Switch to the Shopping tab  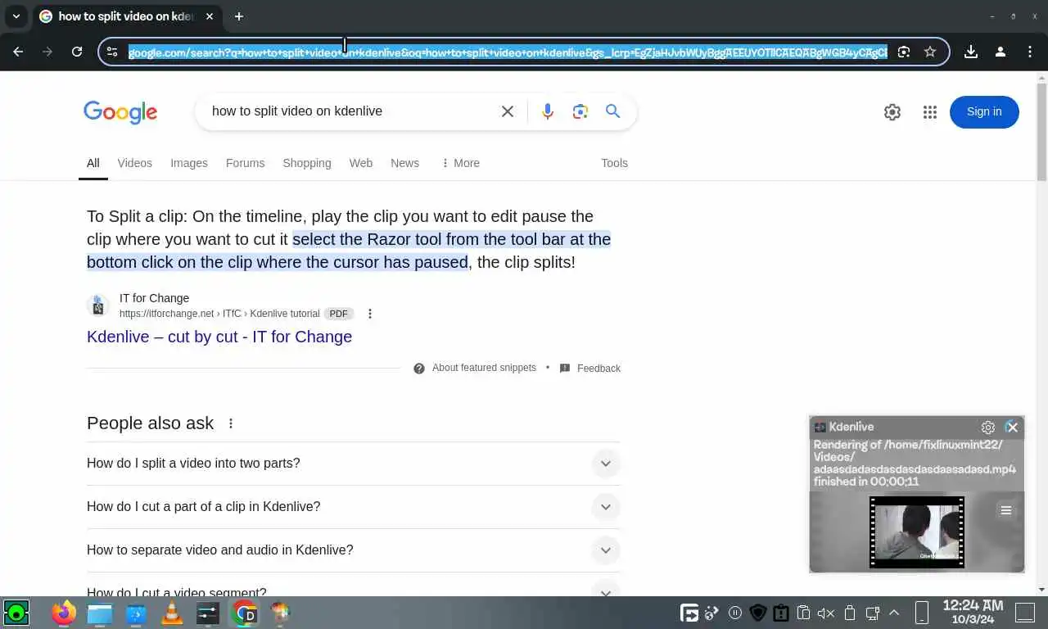pyautogui.click(x=307, y=163)
